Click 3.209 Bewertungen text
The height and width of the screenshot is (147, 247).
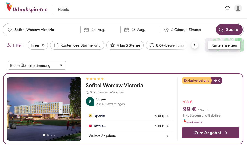pyautogui.click(x=110, y=104)
